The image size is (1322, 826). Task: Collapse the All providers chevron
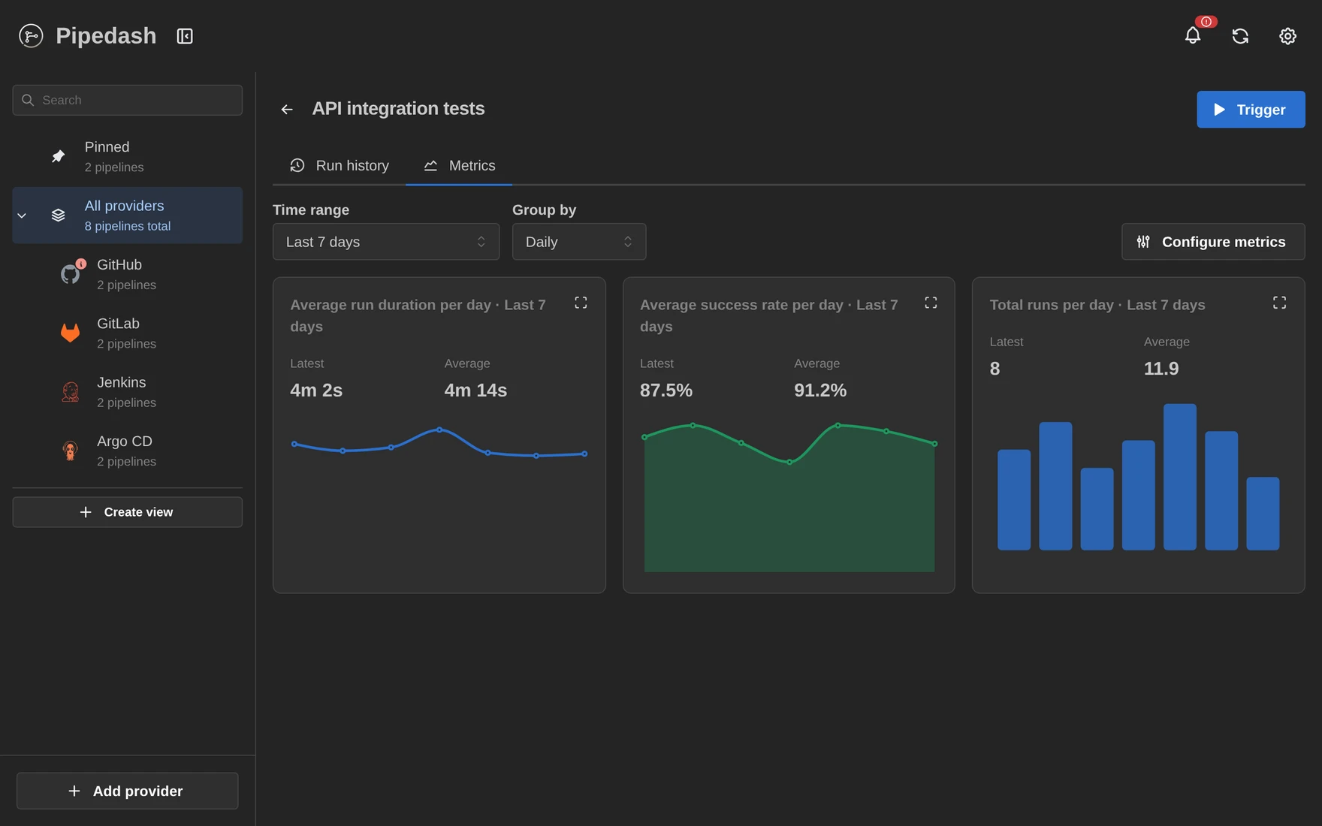22,216
